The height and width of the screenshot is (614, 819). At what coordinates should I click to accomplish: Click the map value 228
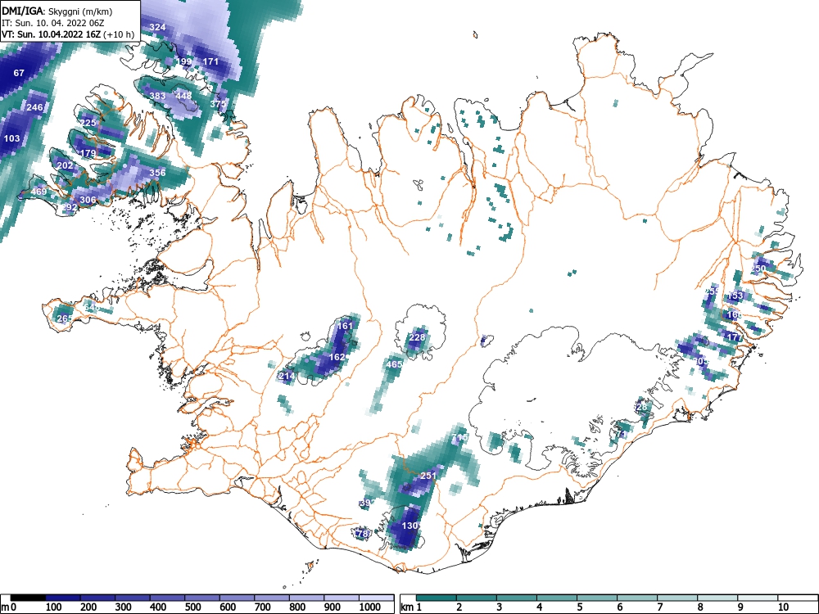[417, 337]
